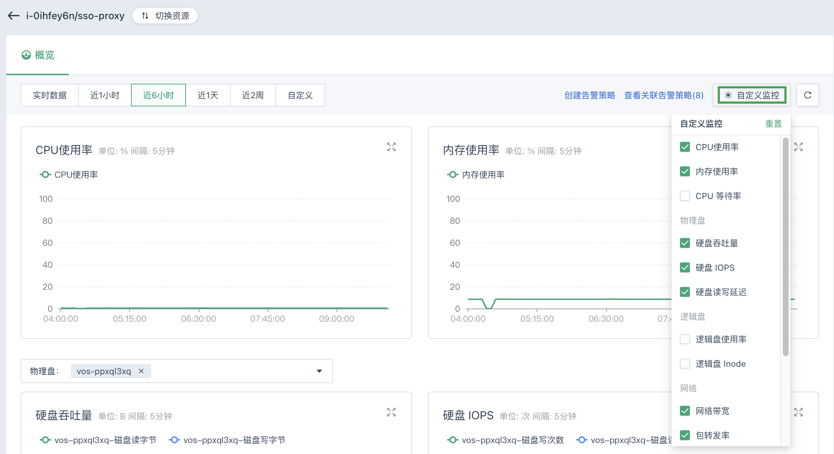Toggle the 内存使用率 legend series
The height and width of the screenshot is (454, 834).
(476, 175)
